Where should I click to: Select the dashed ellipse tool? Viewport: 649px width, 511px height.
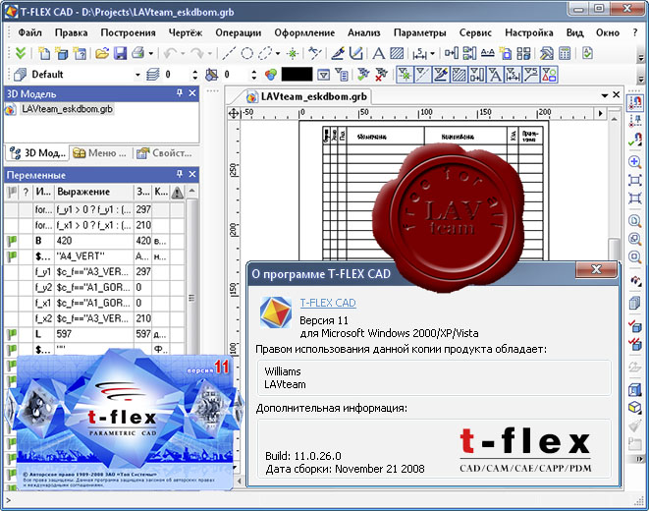pyautogui.click(x=265, y=53)
